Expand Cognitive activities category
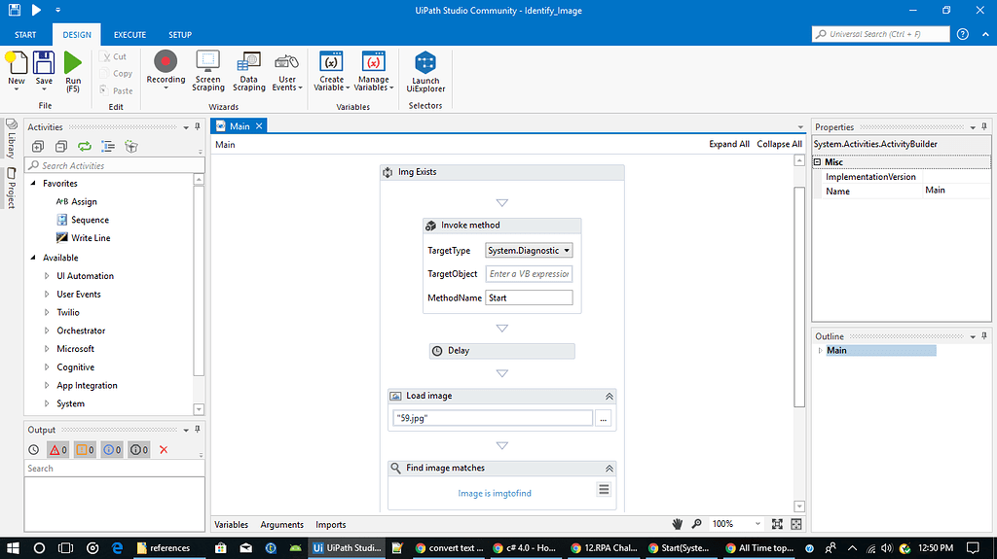The width and height of the screenshot is (997, 559). point(47,367)
